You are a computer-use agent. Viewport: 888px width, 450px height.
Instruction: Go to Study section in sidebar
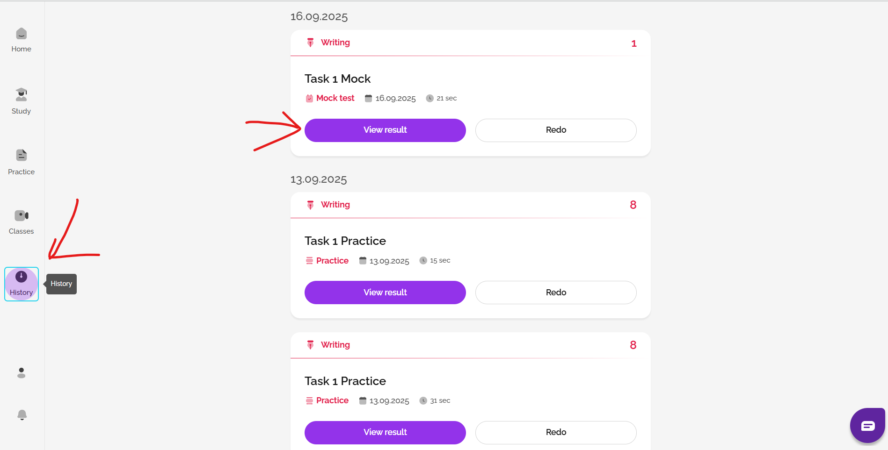(21, 101)
